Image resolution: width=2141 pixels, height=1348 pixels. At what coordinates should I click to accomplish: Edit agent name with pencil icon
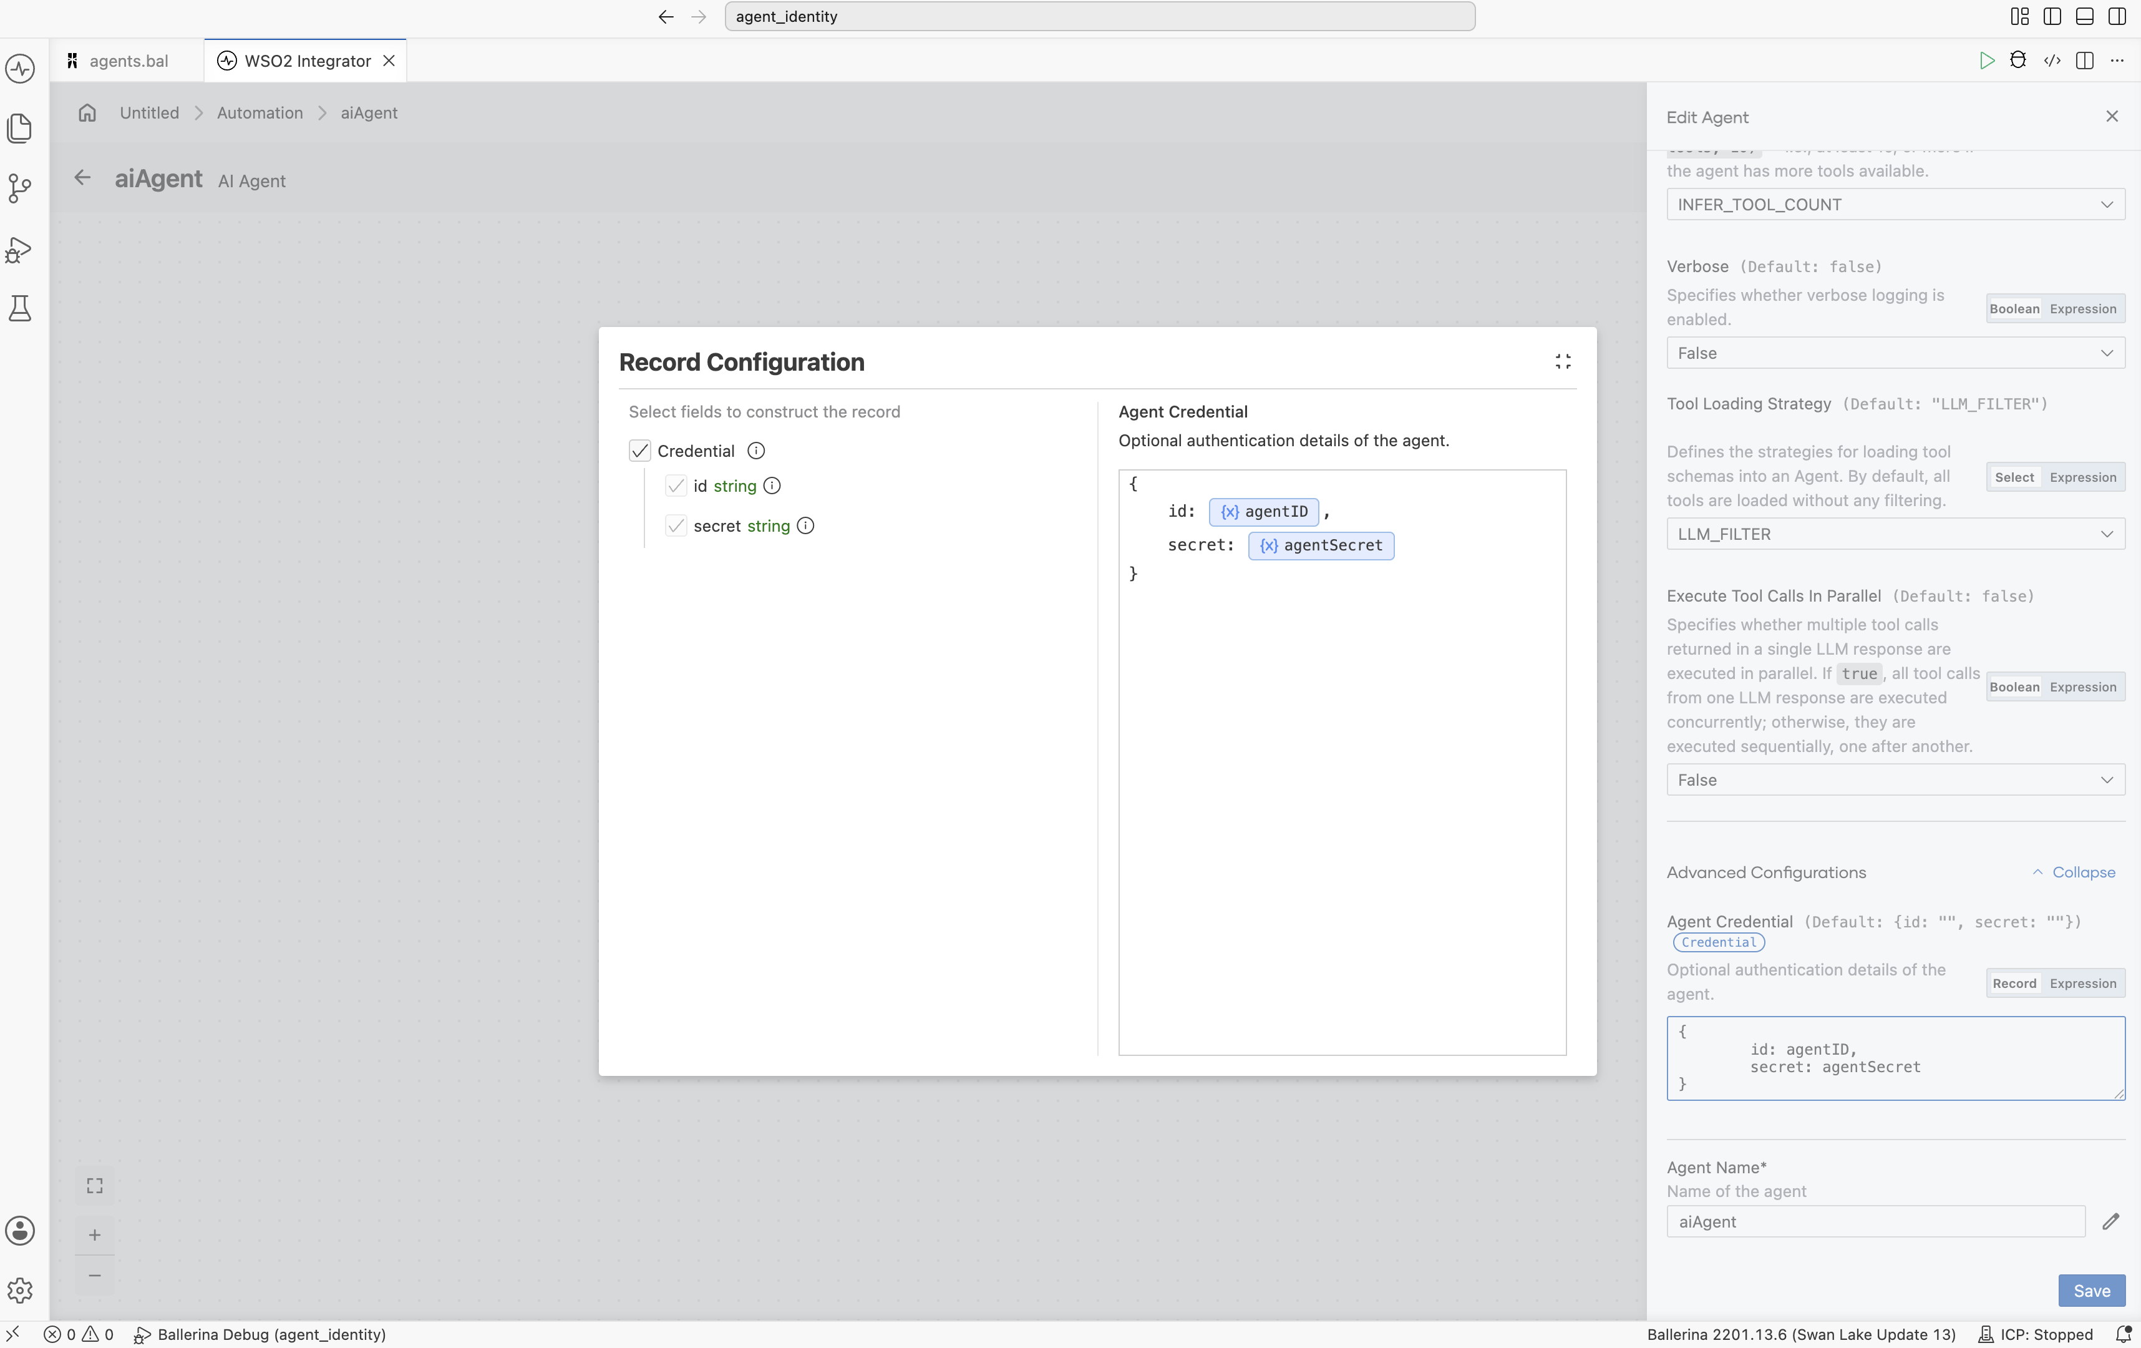[x=2111, y=1222]
